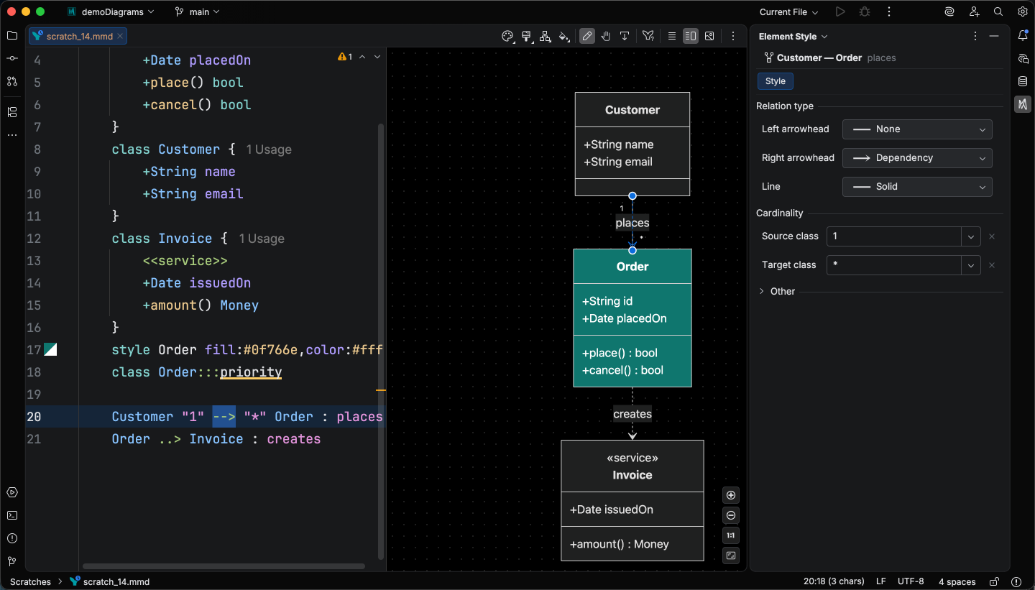The image size is (1035, 590).
Task: Zoom in the diagram preview
Action: tap(731, 495)
